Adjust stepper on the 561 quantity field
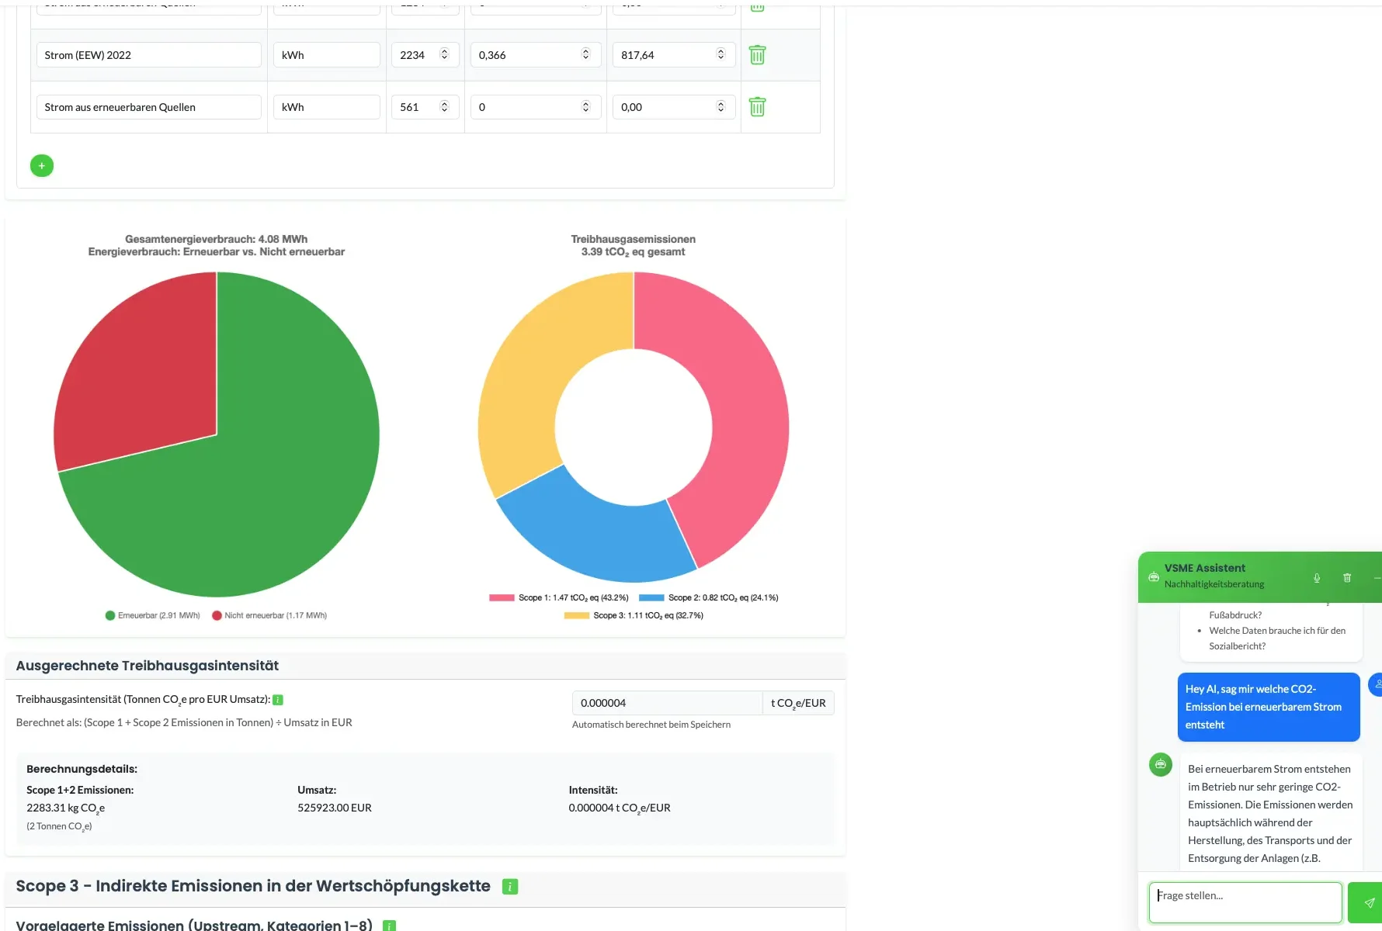1382x931 pixels. click(x=444, y=106)
